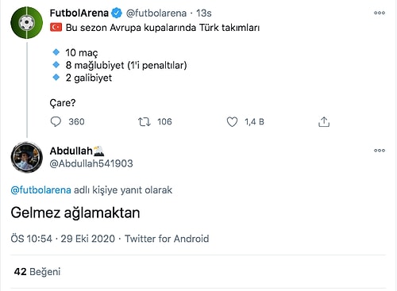The width and height of the screenshot is (397, 291).
Task: Click the 13s timestamp
Action: point(203,13)
